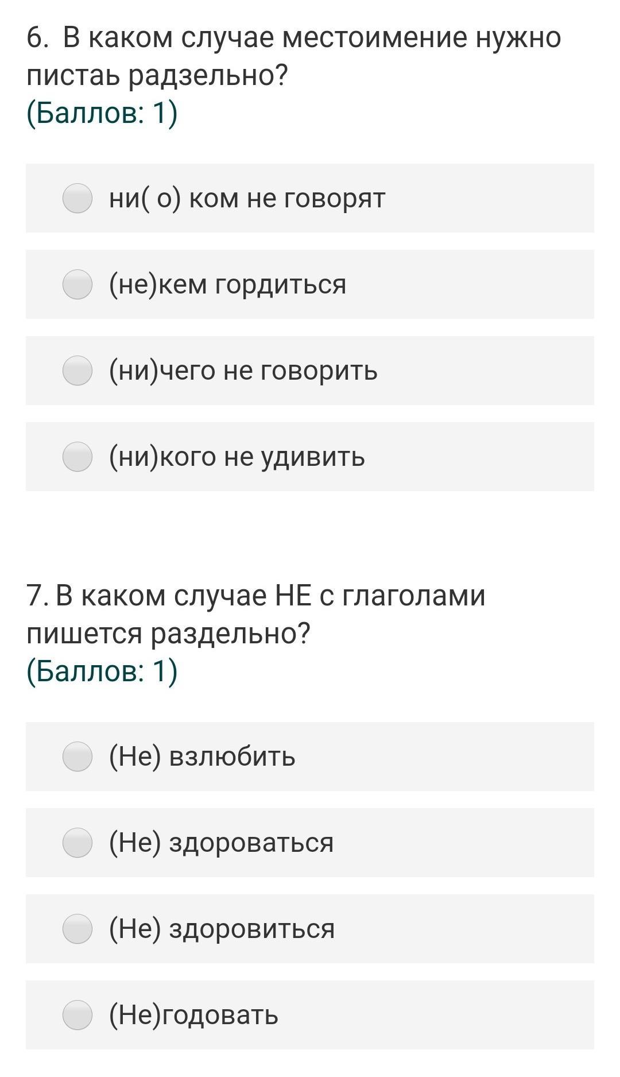Select the '(Не)годовать' radio button
The width and height of the screenshot is (620, 1077).
77,1015
